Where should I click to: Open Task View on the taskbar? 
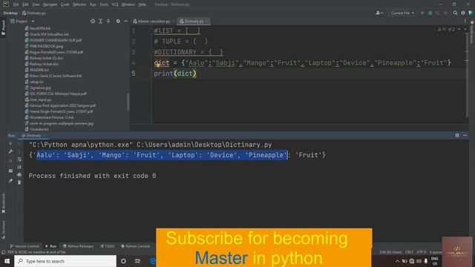[x=137, y=261]
